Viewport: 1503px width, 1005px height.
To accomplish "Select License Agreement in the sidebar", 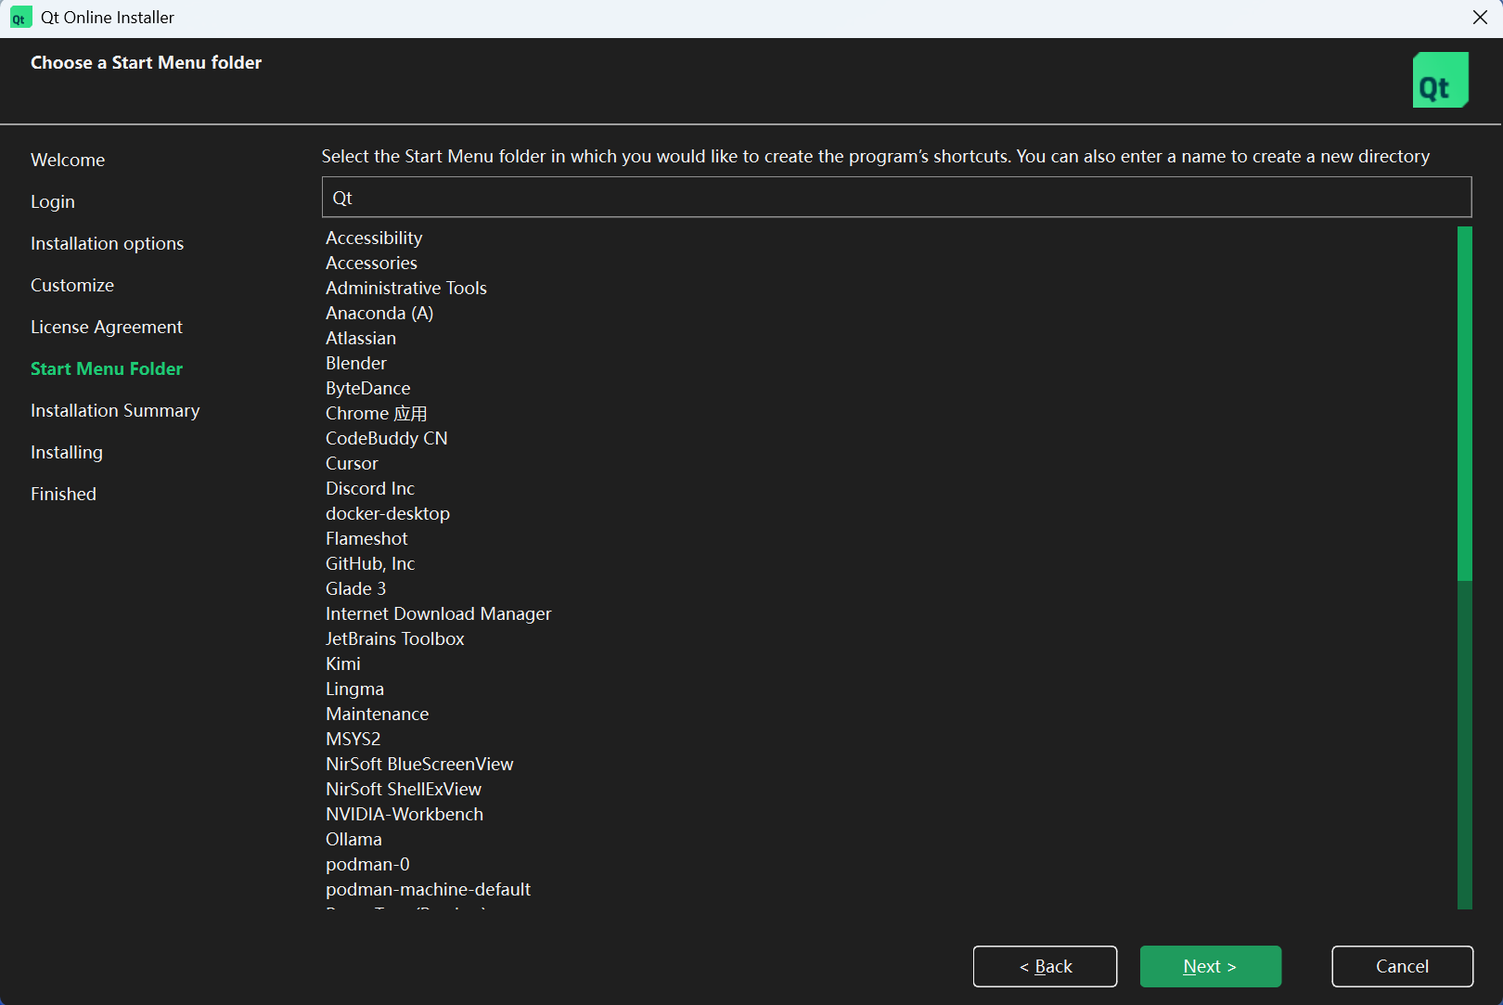I will click(x=107, y=327).
